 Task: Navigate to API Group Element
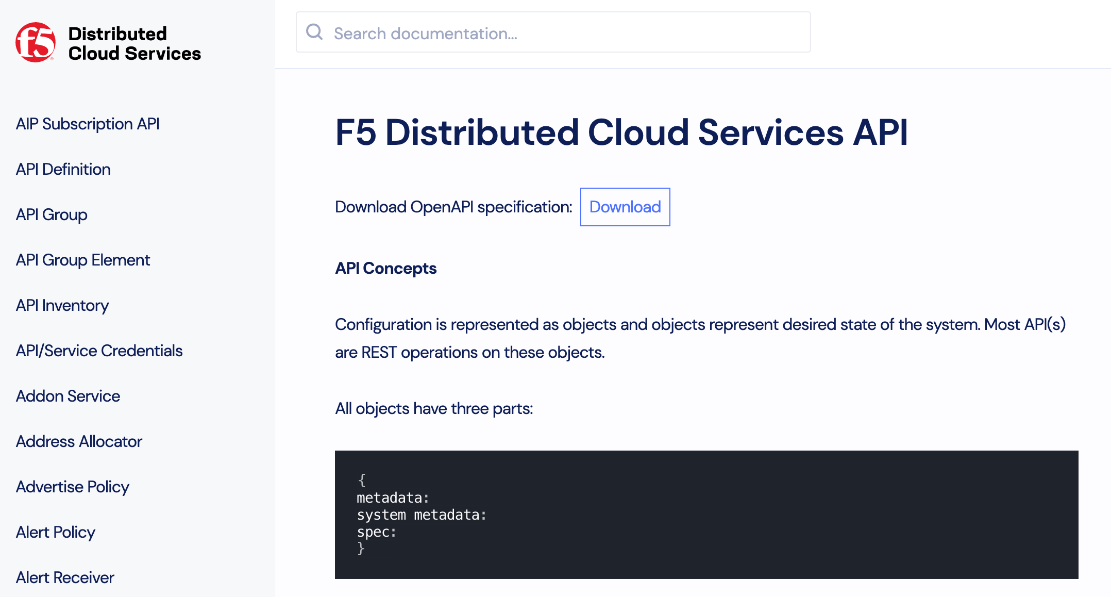click(83, 260)
